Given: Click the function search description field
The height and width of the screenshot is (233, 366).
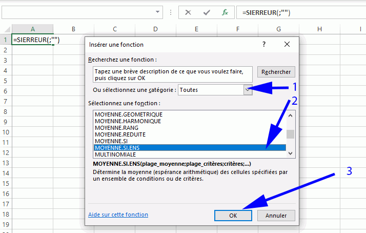Looking at the screenshot, I should coord(173,74).
